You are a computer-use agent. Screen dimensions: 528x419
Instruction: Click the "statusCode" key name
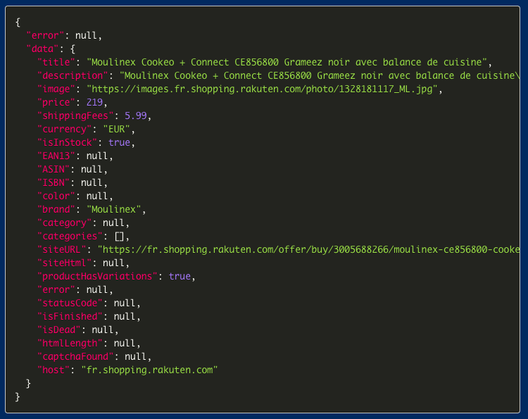[70, 303]
